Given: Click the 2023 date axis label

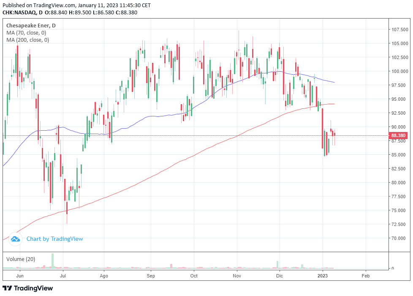Looking at the screenshot, I should click(x=323, y=276).
